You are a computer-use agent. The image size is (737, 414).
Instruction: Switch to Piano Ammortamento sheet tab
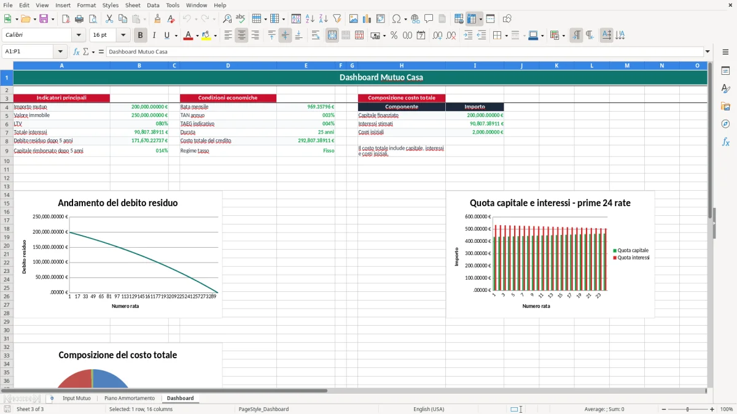(129, 398)
